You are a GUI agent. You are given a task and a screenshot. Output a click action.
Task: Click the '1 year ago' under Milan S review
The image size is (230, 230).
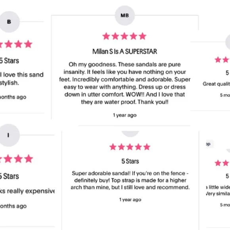(x=125, y=115)
